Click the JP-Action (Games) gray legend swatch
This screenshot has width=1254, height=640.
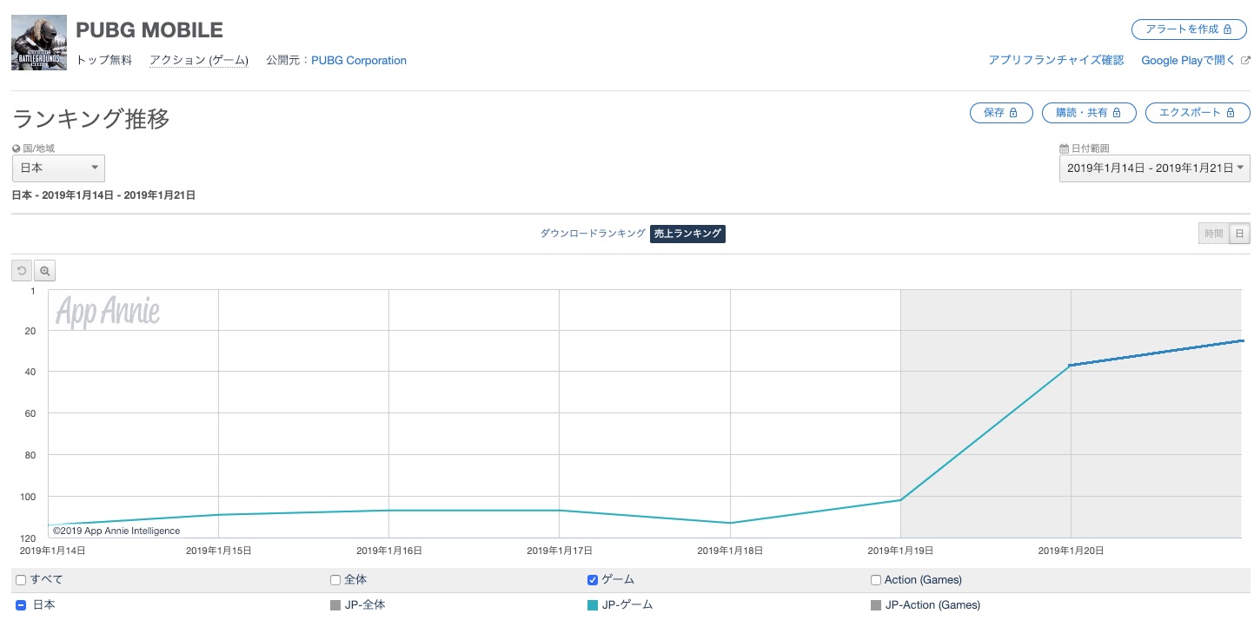(x=876, y=605)
